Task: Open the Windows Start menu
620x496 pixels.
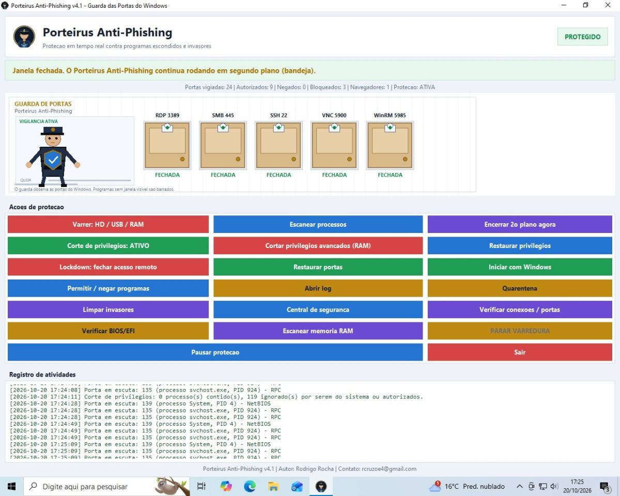Action: [11, 486]
